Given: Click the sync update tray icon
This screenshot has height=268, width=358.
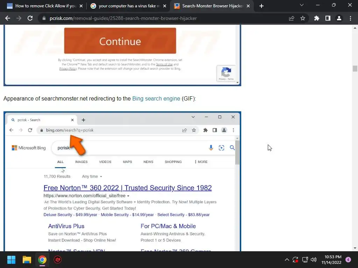Looking at the screenshot, I should (295, 260).
